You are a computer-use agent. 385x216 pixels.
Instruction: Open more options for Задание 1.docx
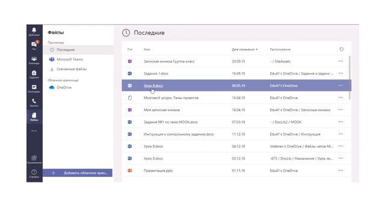pyautogui.click(x=340, y=73)
